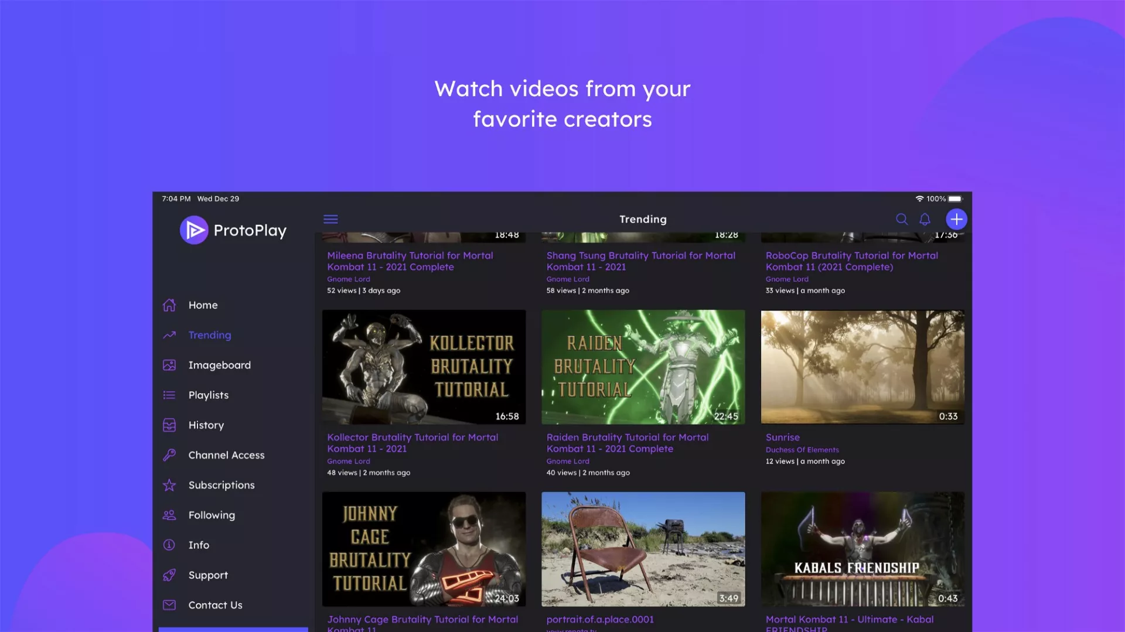This screenshot has height=632, width=1125.
Task: Open Trending in the sidebar
Action: 209,335
